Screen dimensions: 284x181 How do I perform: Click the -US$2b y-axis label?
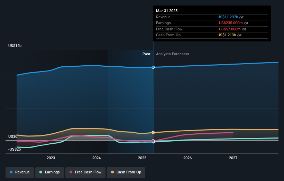pyautogui.click(x=15, y=149)
